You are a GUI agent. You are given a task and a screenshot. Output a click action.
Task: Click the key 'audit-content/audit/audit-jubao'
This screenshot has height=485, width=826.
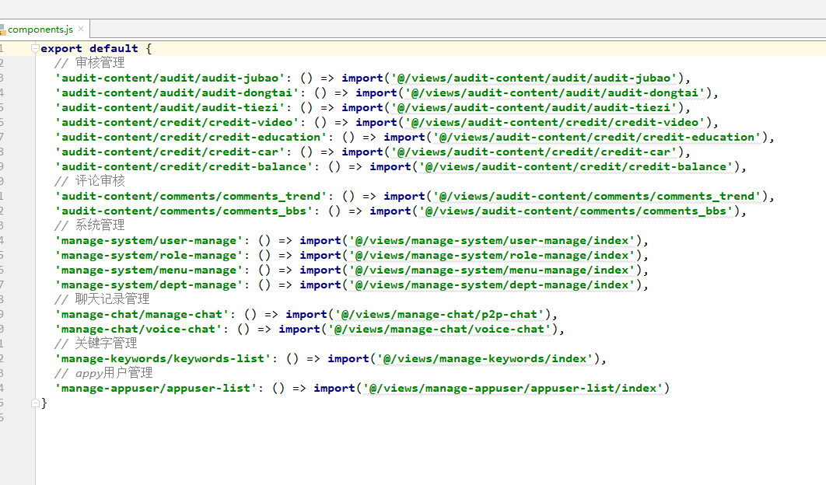pyautogui.click(x=170, y=78)
